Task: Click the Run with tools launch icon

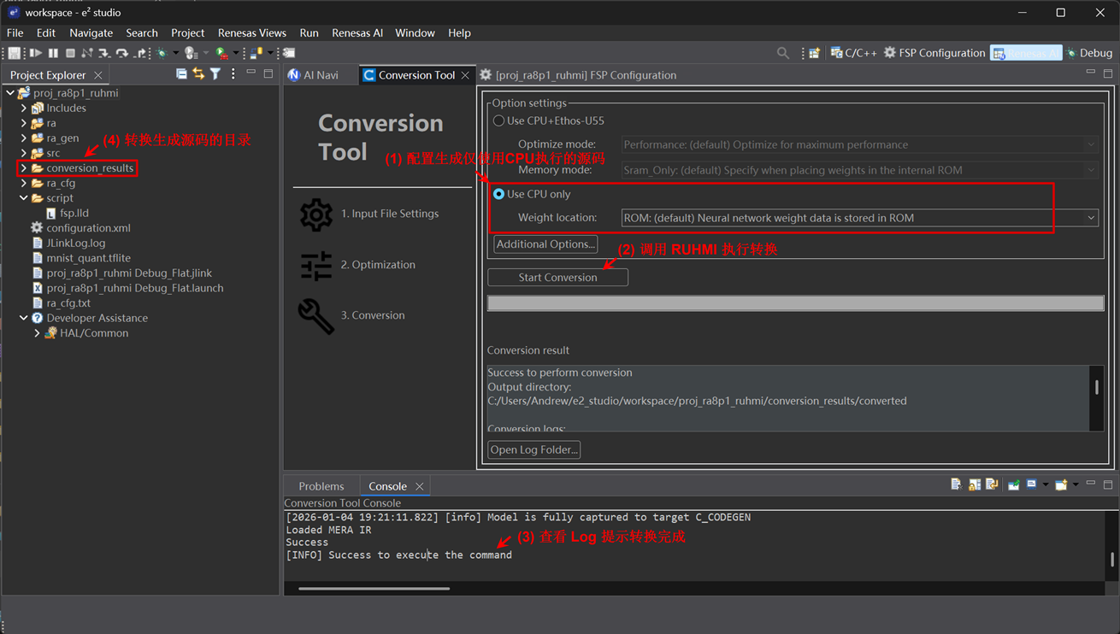Action: (x=222, y=53)
